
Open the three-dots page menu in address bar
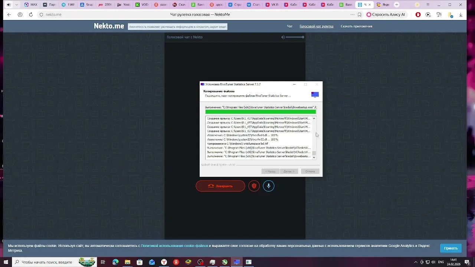(x=352, y=14)
